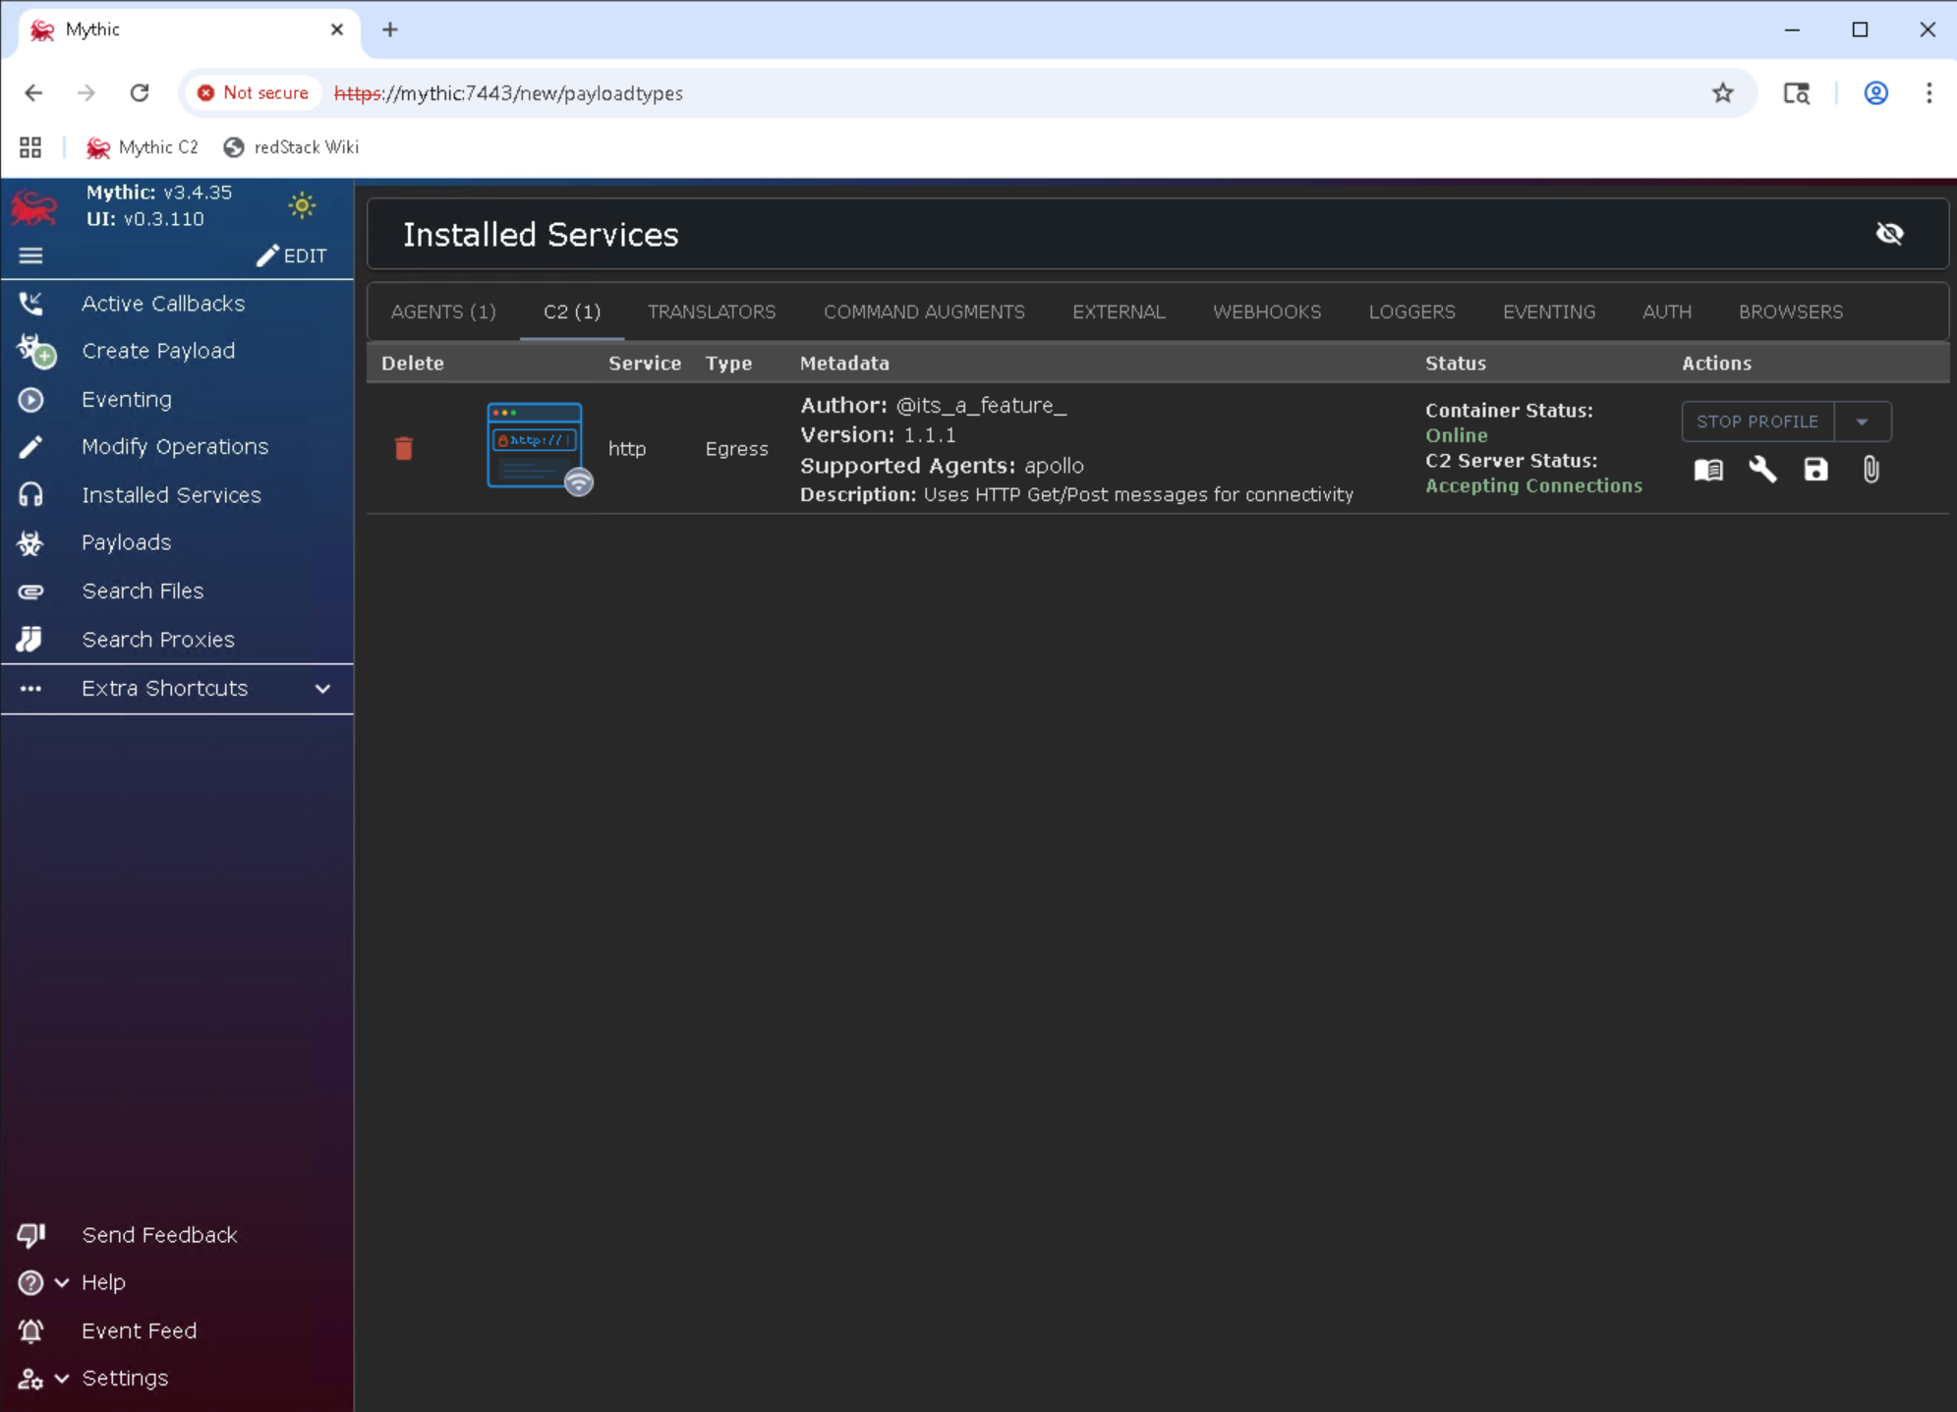Click the save disk icon for http profile

(x=1815, y=470)
